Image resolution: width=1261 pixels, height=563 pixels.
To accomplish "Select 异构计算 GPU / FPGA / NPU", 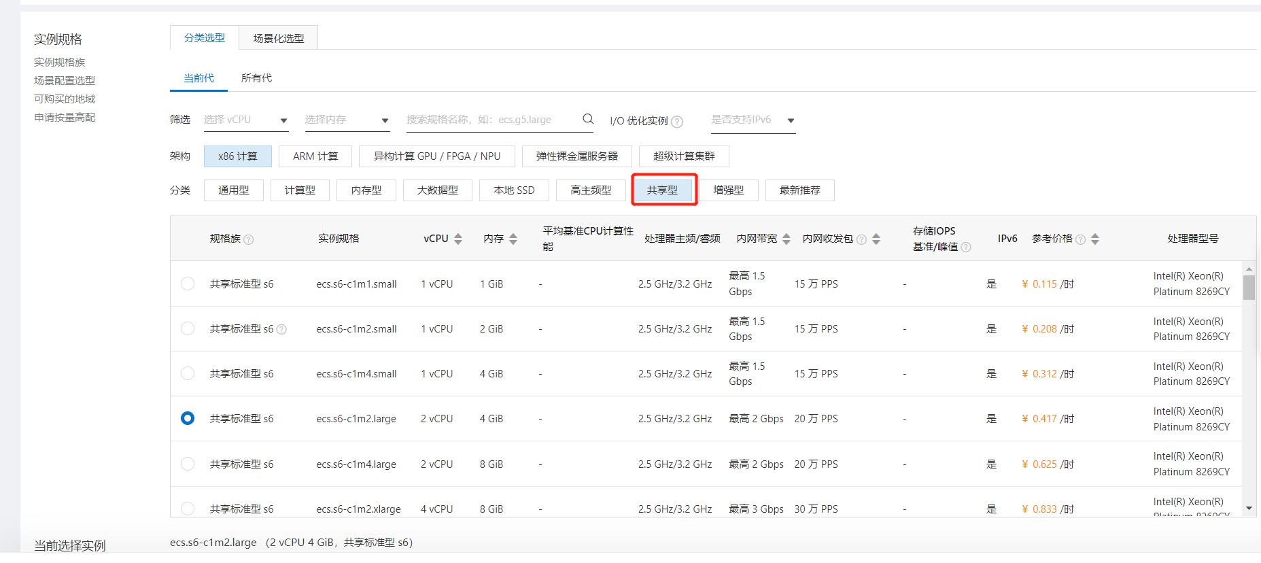I will pyautogui.click(x=437, y=156).
